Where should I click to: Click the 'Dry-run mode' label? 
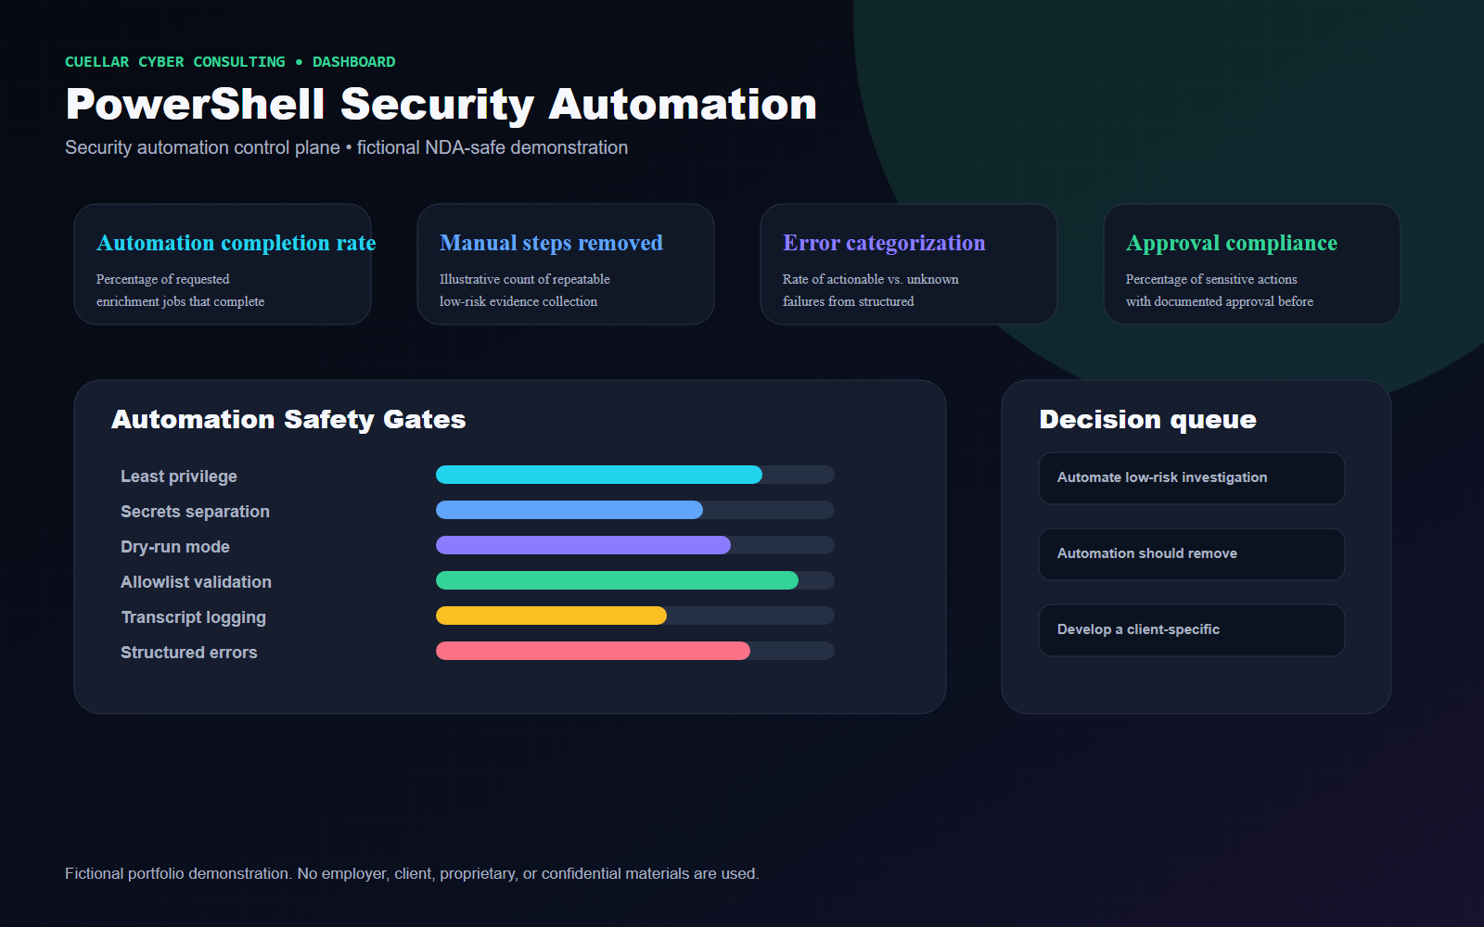[175, 547]
